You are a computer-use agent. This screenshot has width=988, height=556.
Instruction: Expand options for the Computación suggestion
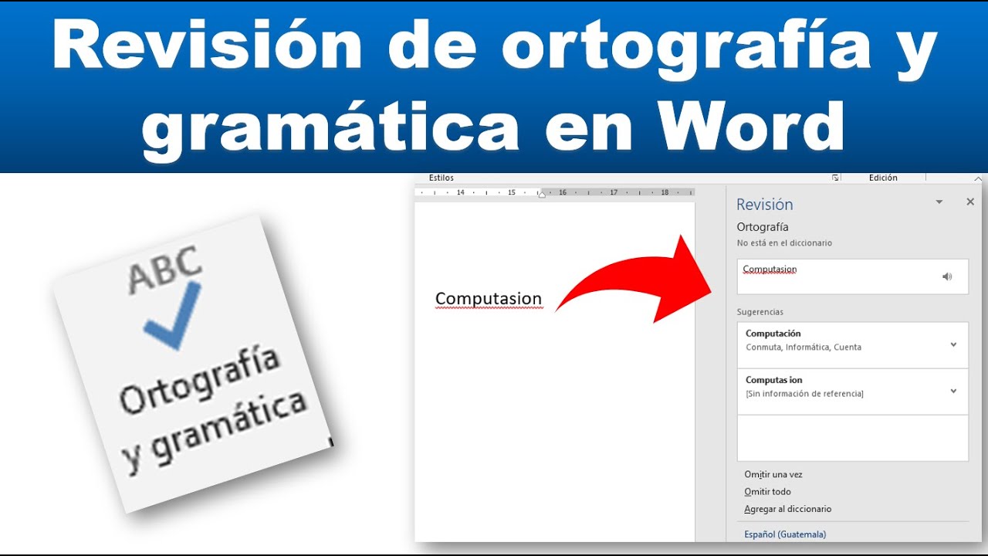[953, 345]
